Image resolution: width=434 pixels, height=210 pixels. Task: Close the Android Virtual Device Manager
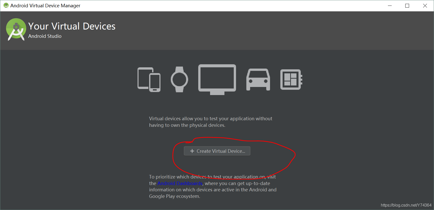(425, 6)
